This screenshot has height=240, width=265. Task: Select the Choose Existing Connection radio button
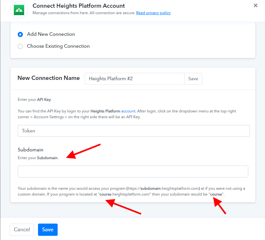pos(20,46)
